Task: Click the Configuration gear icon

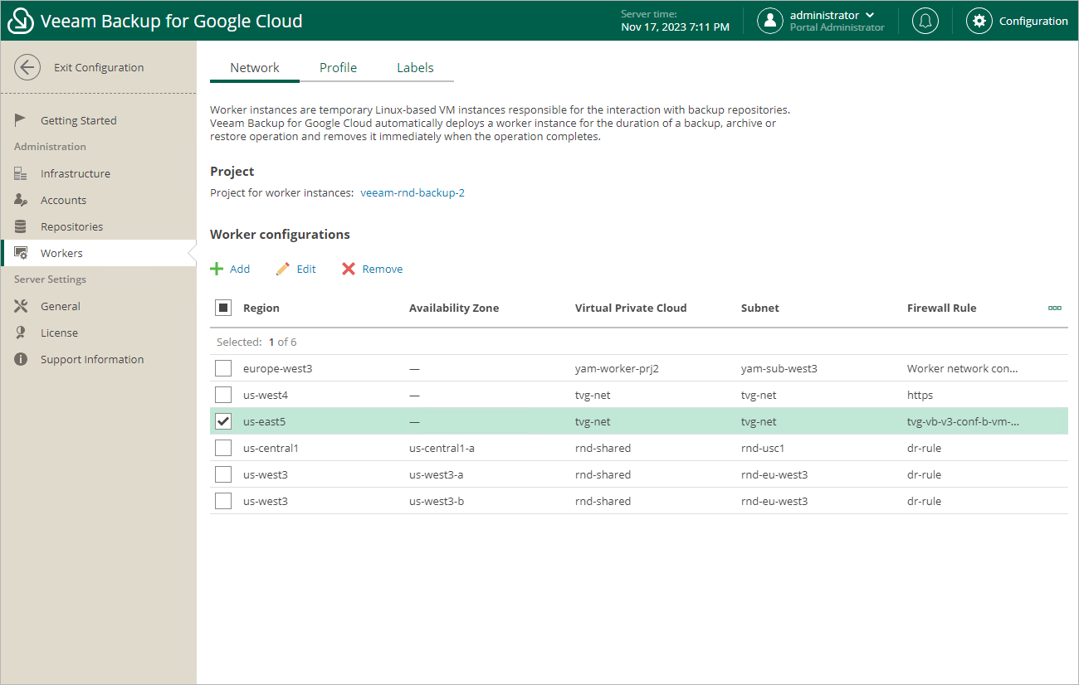Action: click(x=979, y=21)
